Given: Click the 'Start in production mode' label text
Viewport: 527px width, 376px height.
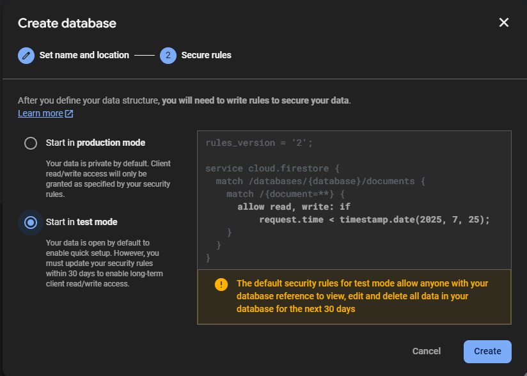Looking at the screenshot, I should (95, 143).
